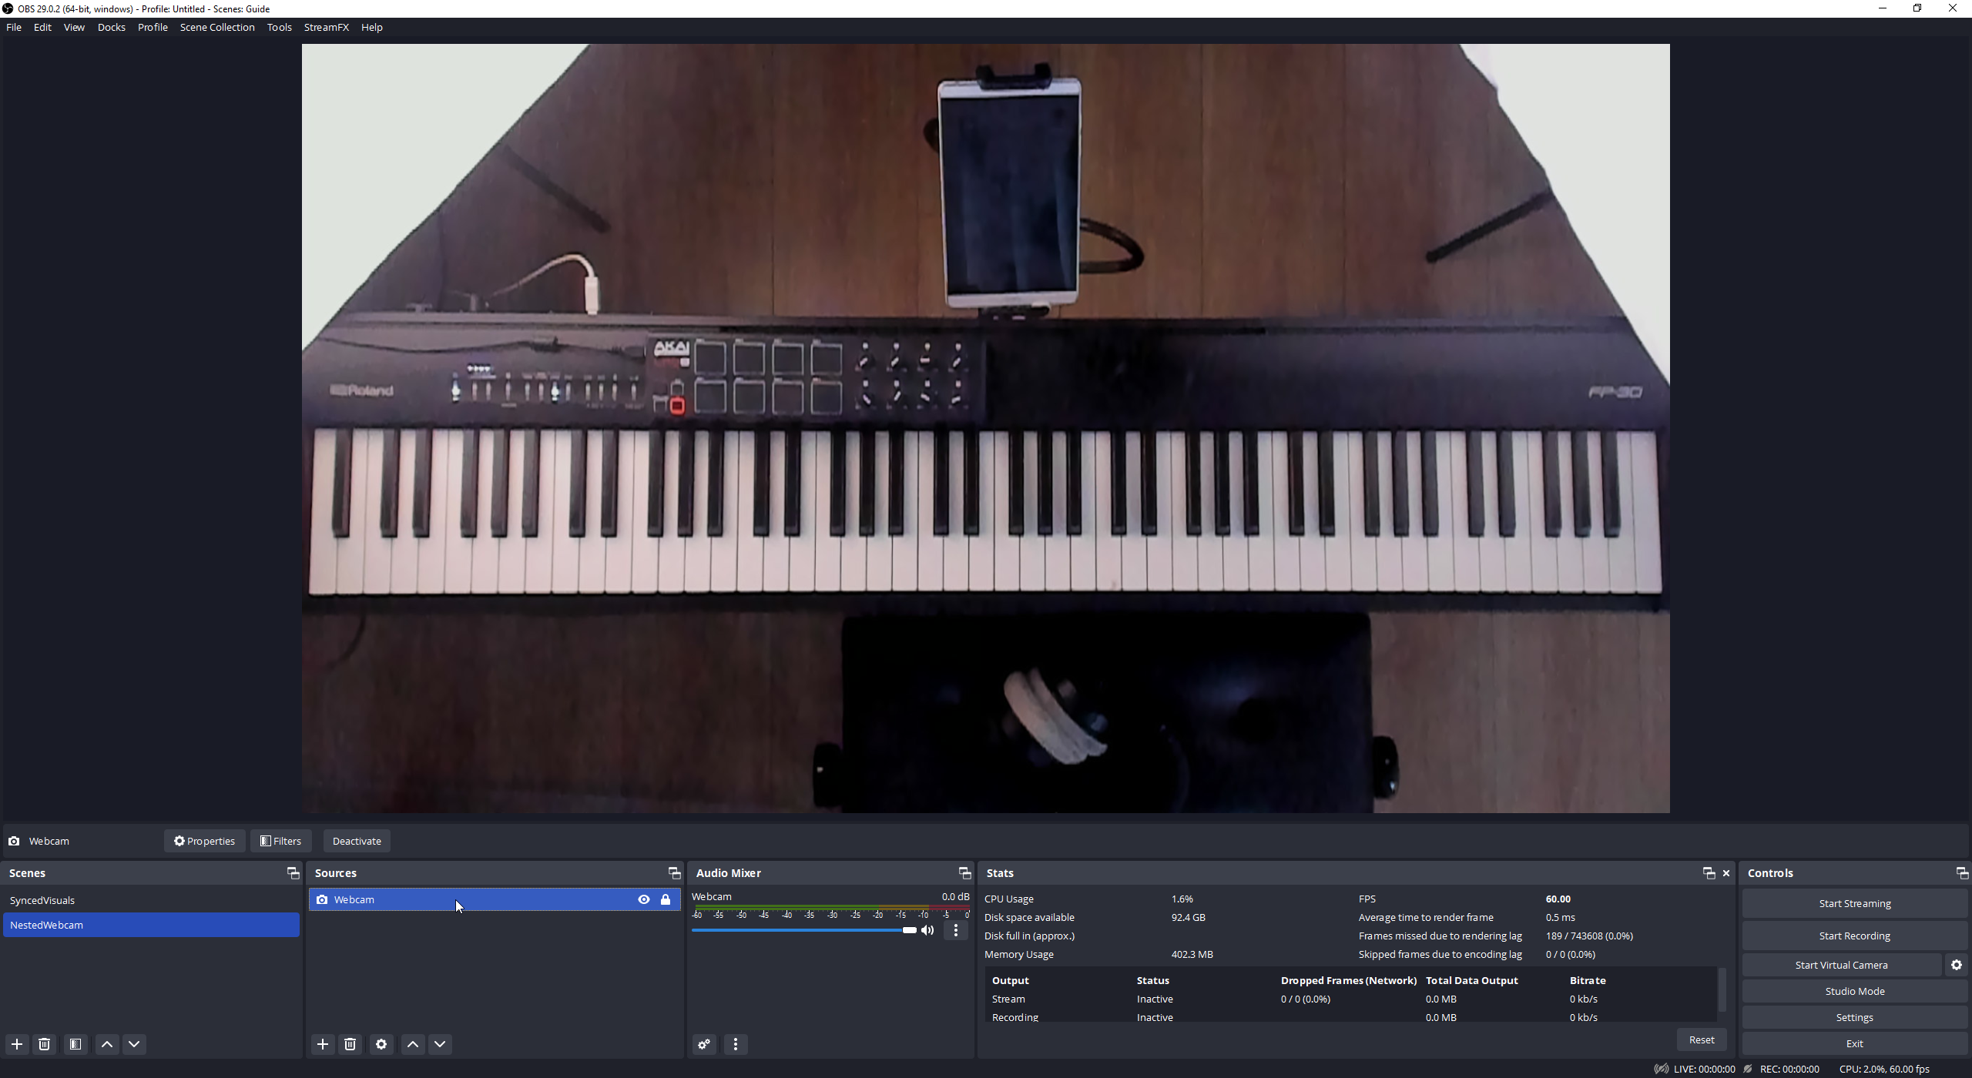The width and height of the screenshot is (1972, 1078).
Task: Click Start Recording button
Action: coord(1854,936)
